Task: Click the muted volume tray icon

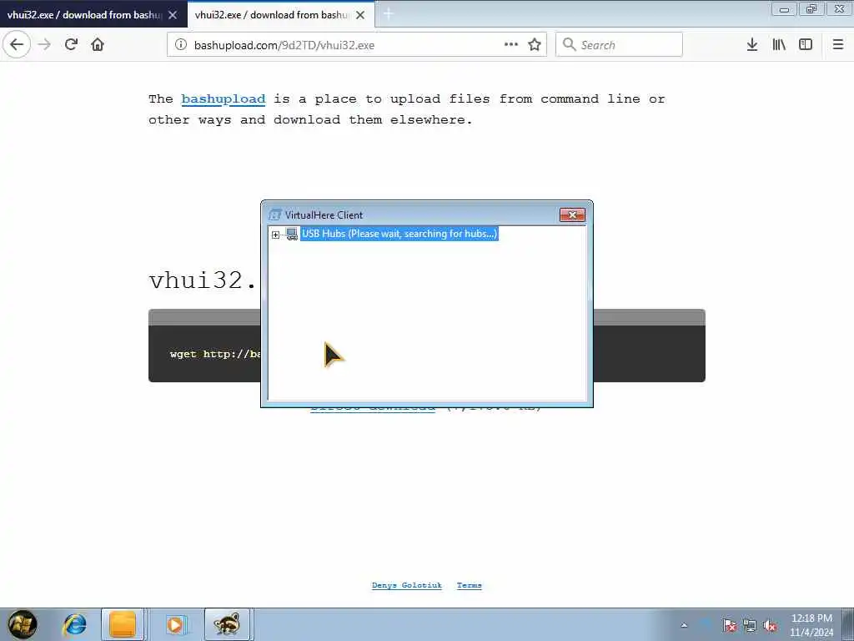Action: pos(770,625)
